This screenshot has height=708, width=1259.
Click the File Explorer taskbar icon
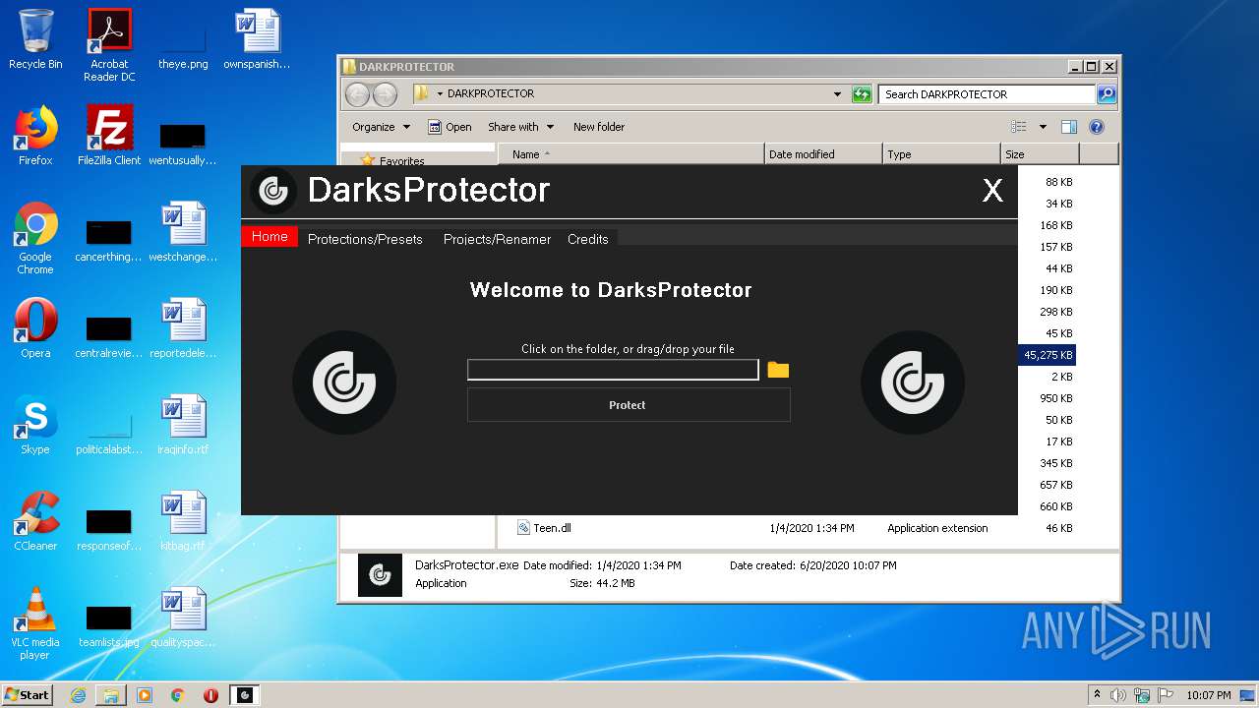[111, 695]
